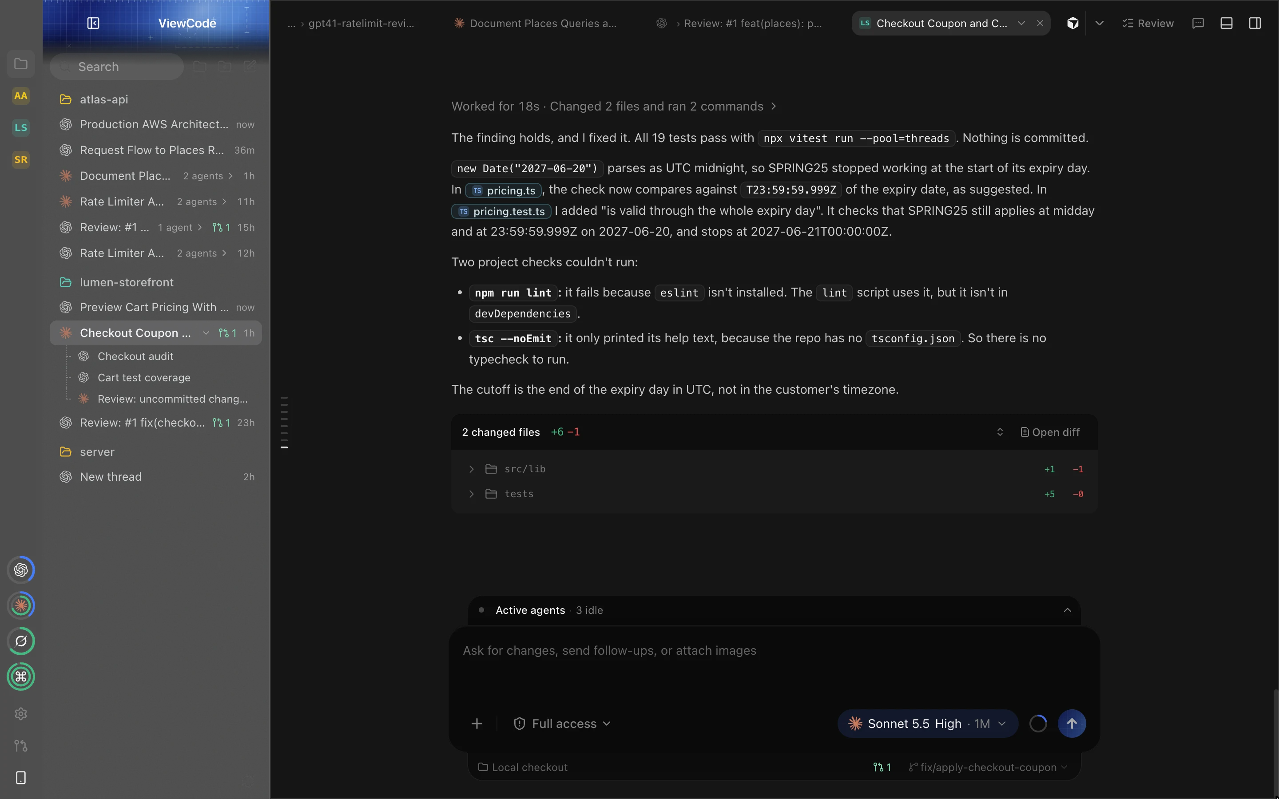The width and height of the screenshot is (1279, 799).
Task: Open the git branches icon in the left rail
Action: pos(20,746)
